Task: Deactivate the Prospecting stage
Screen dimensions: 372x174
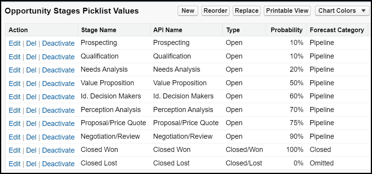Action: pyautogui.click(x=58, y=43)
